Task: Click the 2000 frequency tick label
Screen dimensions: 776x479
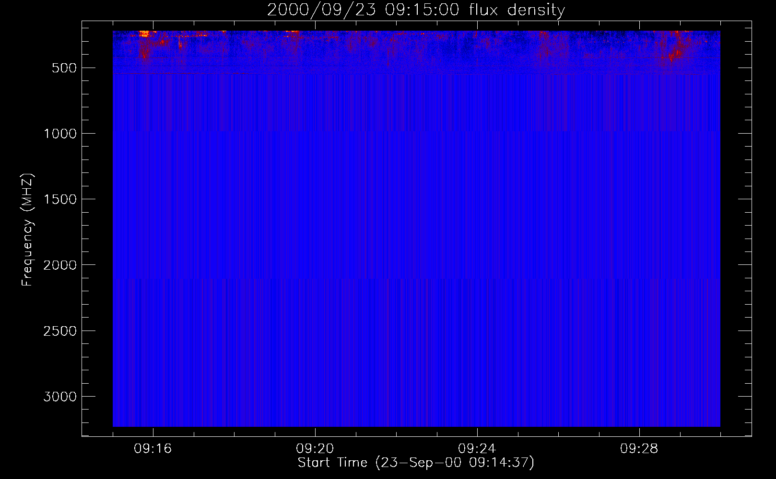Action: (60, 265)
